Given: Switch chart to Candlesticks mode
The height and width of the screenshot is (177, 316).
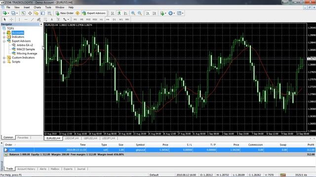Looking at the screenshot, I should coord(119,13).
